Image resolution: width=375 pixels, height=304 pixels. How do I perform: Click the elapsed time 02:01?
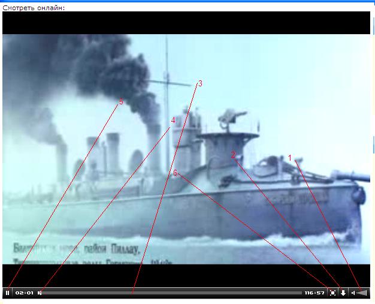[x=24, y=293]
